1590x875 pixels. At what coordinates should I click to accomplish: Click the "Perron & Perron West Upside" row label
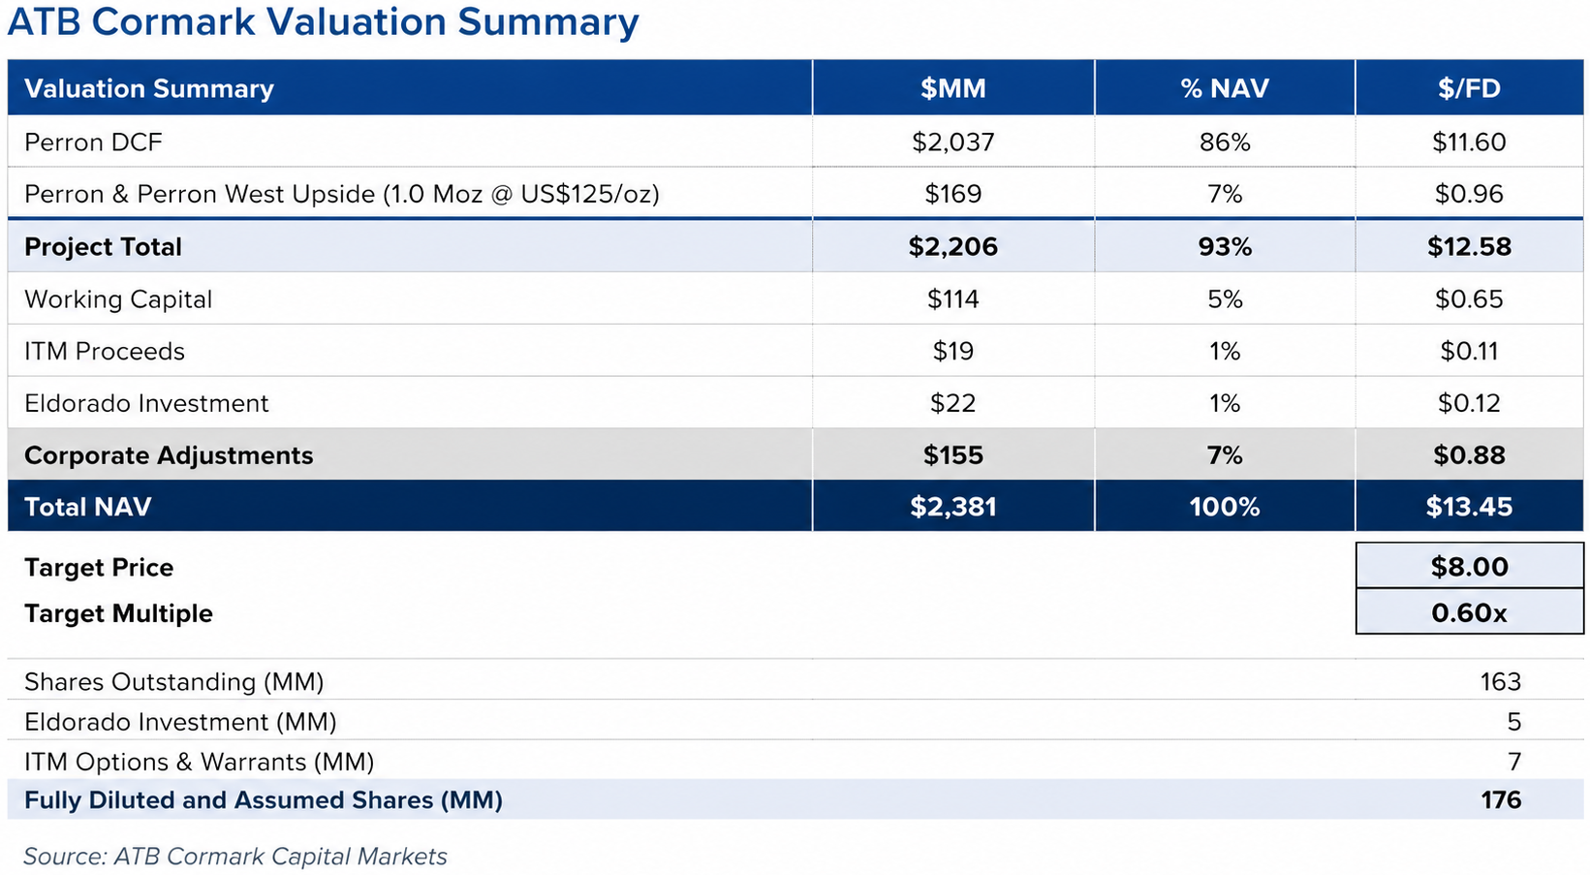[x=342, y=194]
